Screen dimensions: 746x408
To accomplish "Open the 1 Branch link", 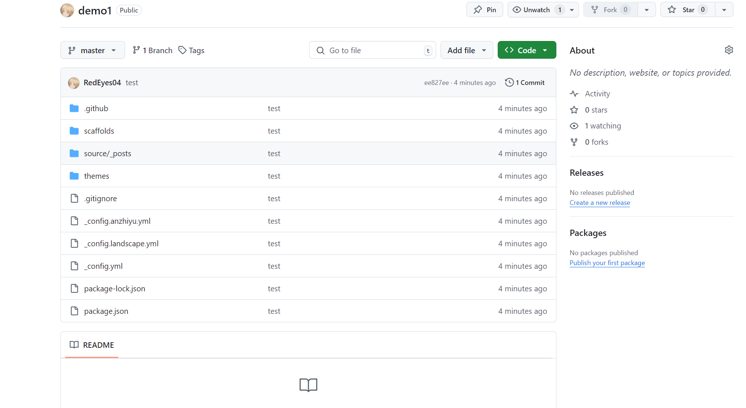I will (153, 50).
